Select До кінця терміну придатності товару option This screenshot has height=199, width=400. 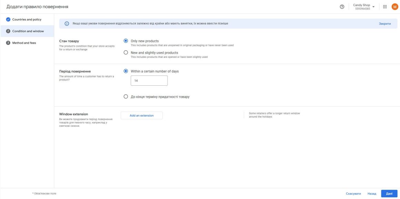(126, 96)
